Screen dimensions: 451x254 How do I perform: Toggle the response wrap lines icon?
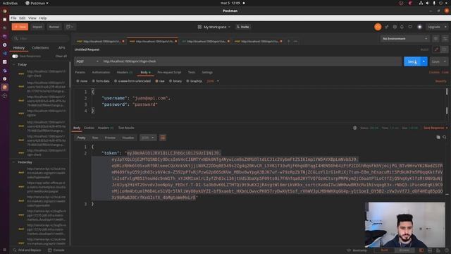(x=163, y=138)
